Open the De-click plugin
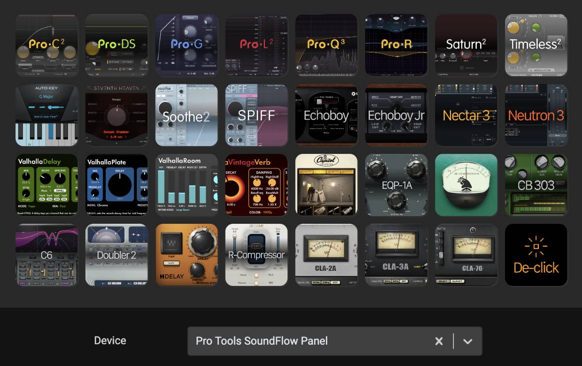 click(536, 255)
